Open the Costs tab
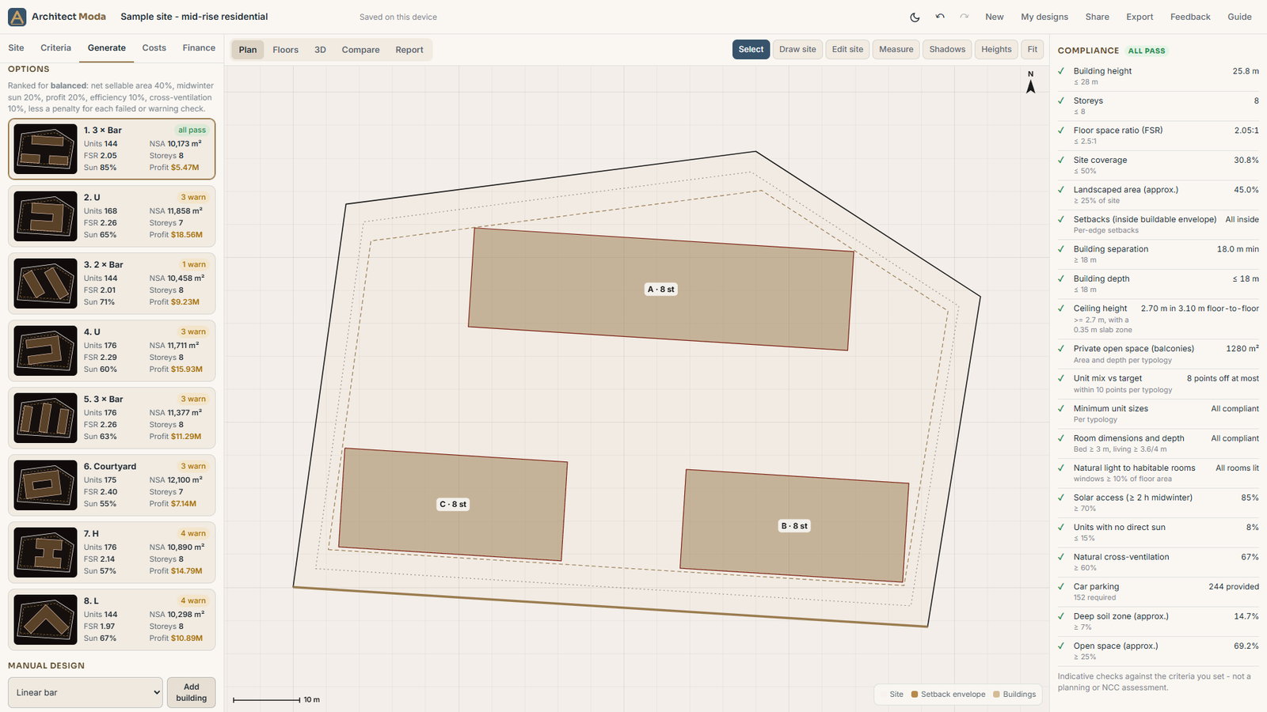Image resolution: width=1267 pixels, height=712 pixels. tap(154, 48)
